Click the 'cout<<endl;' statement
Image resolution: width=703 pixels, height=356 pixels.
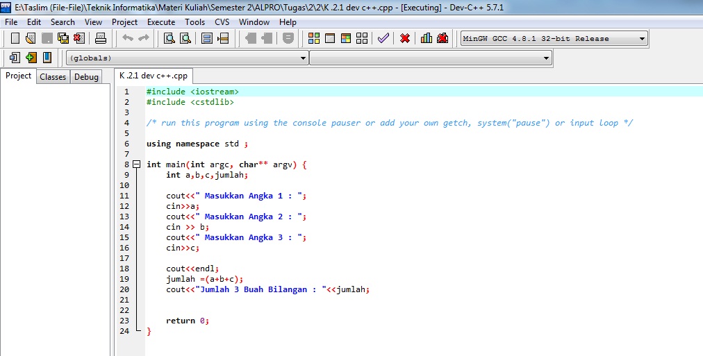point(192,269)
